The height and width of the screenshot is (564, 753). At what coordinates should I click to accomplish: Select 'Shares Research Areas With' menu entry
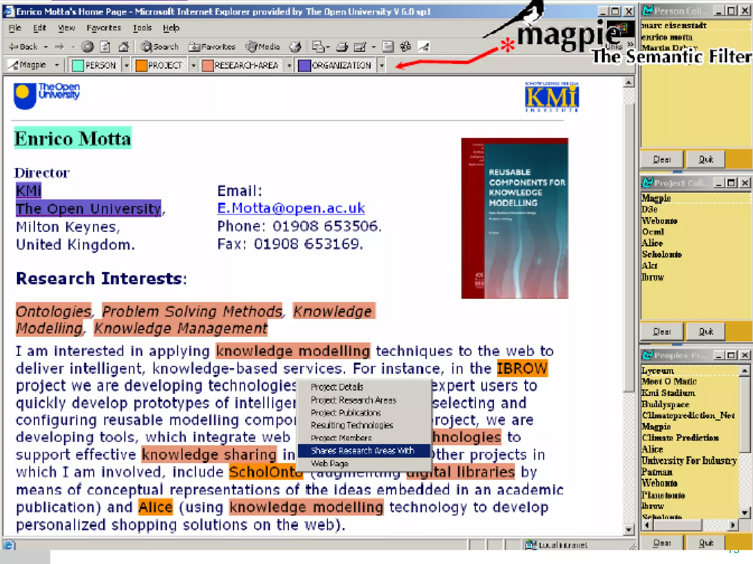point(363,451)
